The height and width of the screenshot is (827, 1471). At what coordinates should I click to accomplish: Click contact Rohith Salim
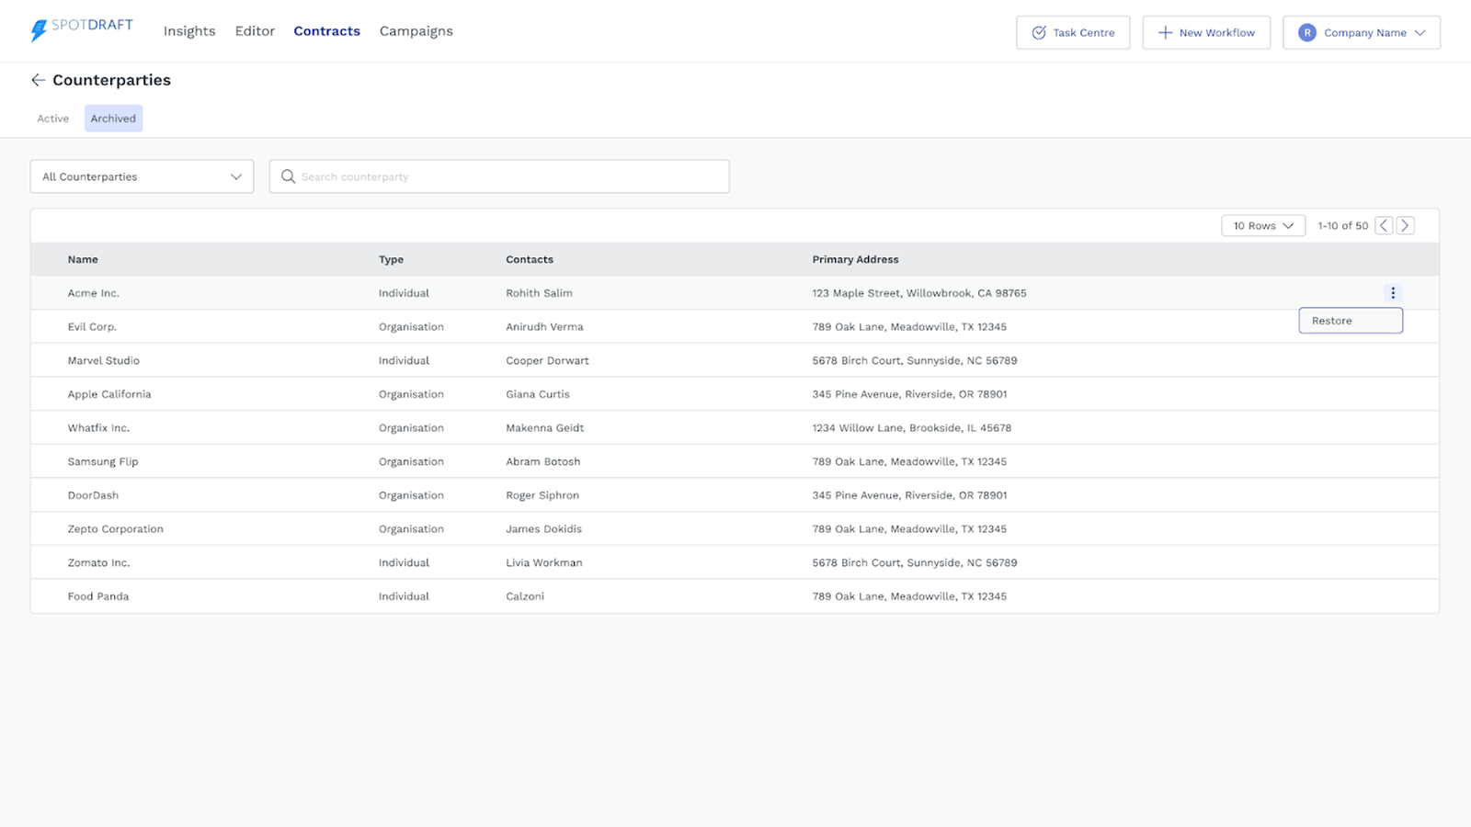coord(539,293)
